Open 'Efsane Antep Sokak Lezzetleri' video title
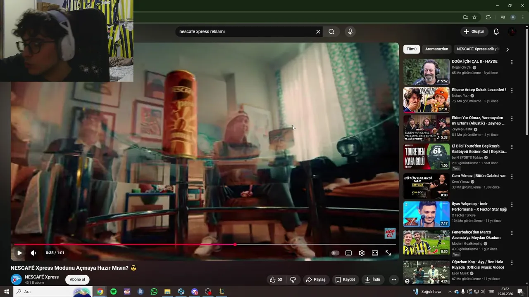529x297 pixels. tap(479, 90)
